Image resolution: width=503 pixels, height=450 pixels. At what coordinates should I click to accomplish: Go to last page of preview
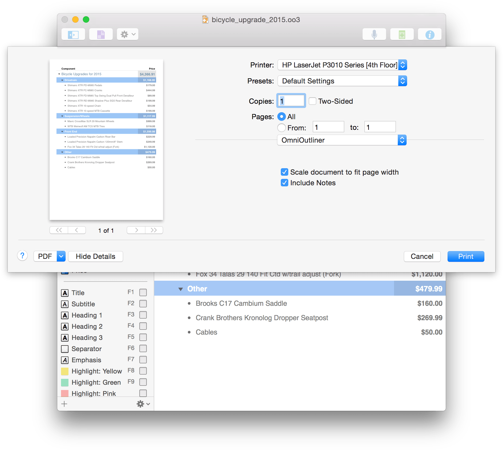154,230
